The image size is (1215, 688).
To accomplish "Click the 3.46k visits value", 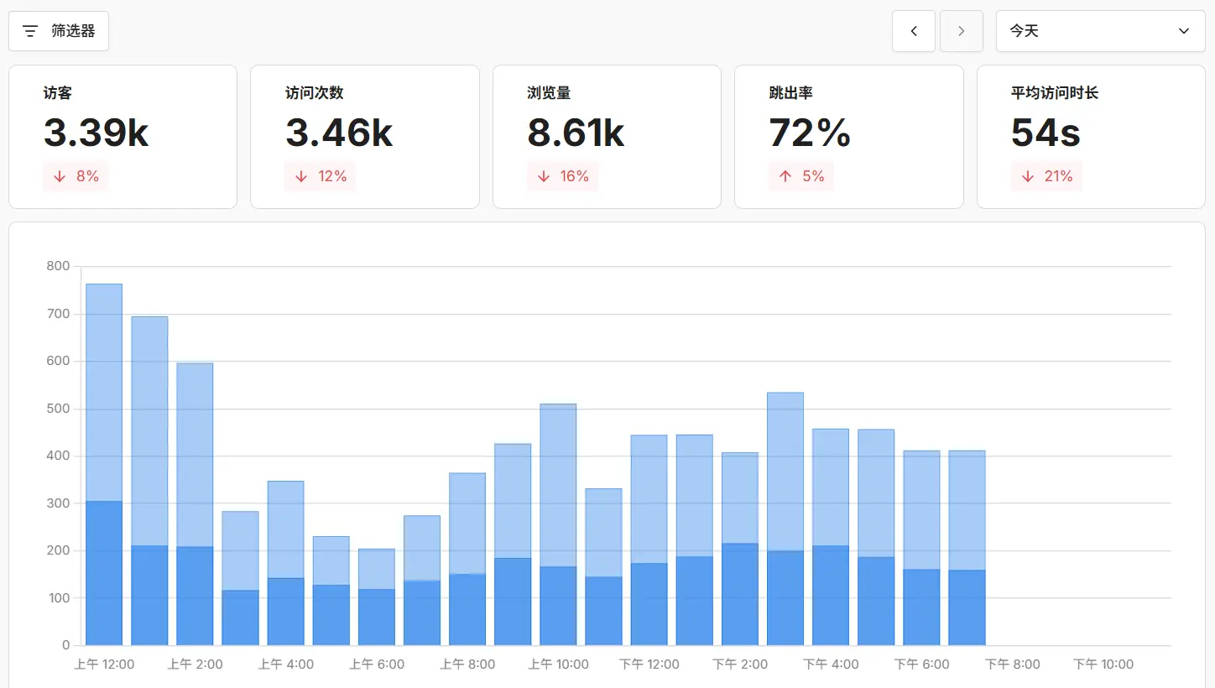I will point(339,133).
